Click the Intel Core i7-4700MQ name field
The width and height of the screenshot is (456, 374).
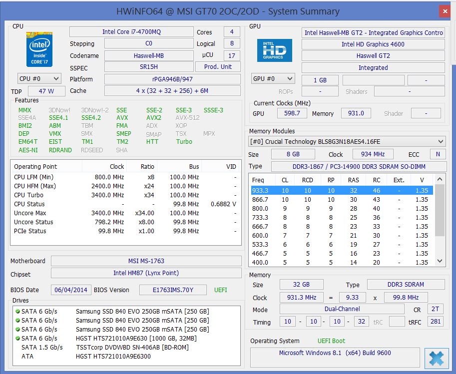[x=131, y=31]
